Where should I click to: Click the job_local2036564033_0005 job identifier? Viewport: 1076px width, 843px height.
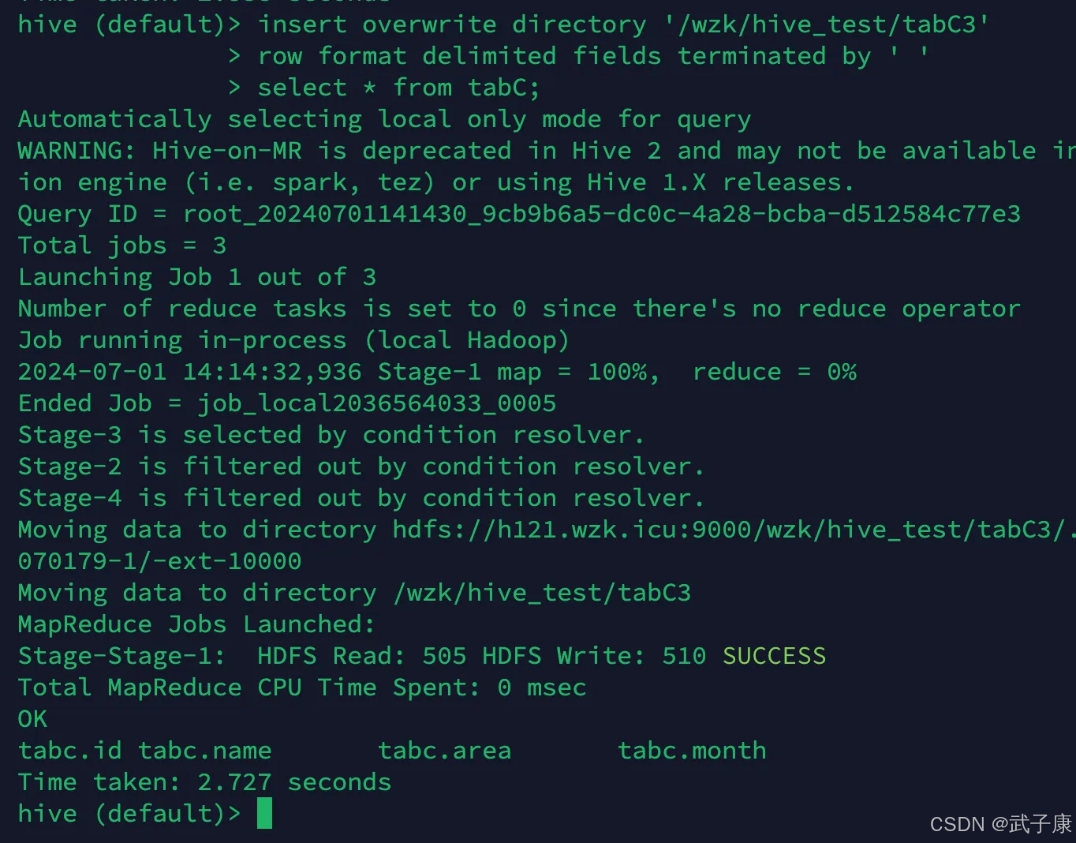point(376,403)
